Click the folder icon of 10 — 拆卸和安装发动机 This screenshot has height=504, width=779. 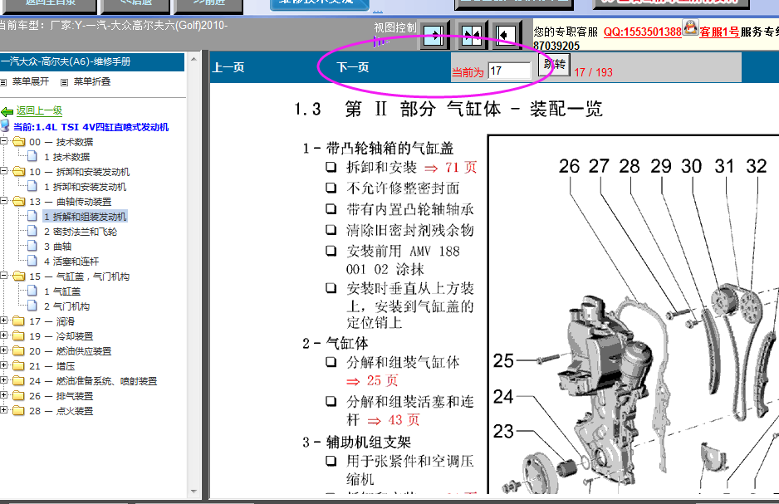click(x=19, y=171)
